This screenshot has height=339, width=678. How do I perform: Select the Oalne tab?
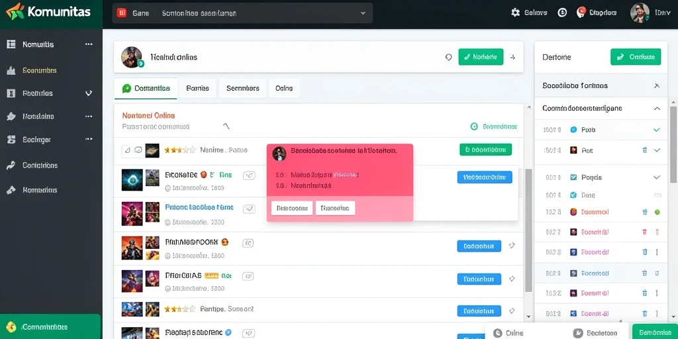tap(283, 88)
